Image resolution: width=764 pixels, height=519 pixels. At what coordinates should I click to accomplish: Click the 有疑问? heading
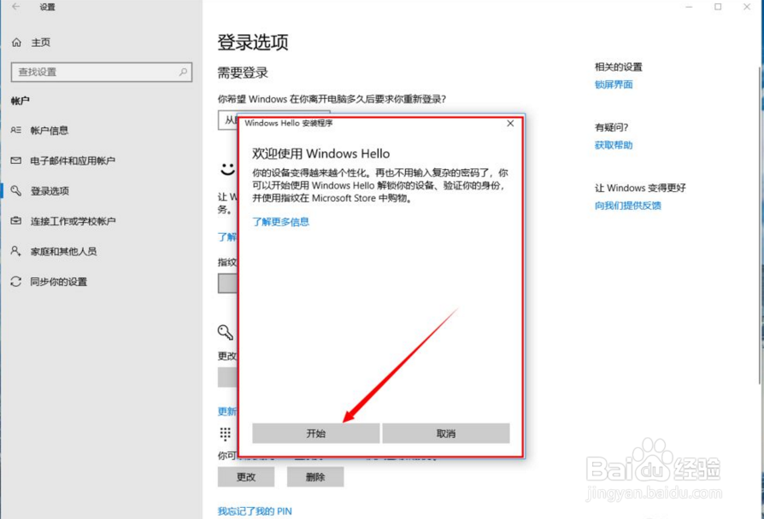[611, 127]
